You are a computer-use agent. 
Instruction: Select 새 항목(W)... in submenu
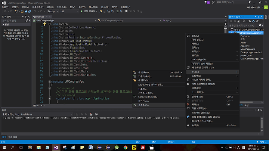[x=159, y=73]
